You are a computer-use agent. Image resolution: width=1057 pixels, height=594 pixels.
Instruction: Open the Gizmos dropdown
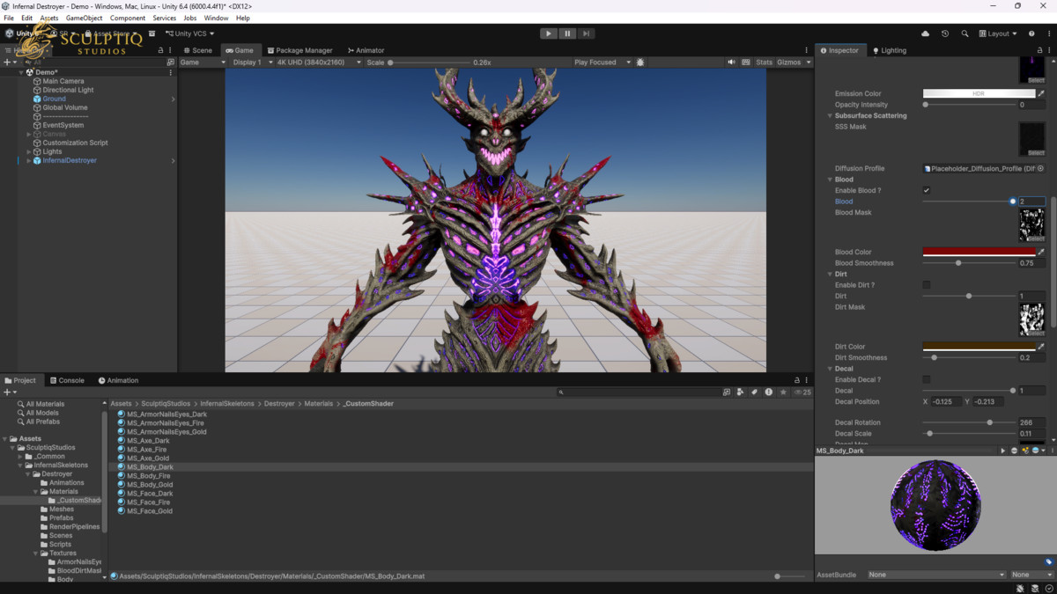[793, 62]
